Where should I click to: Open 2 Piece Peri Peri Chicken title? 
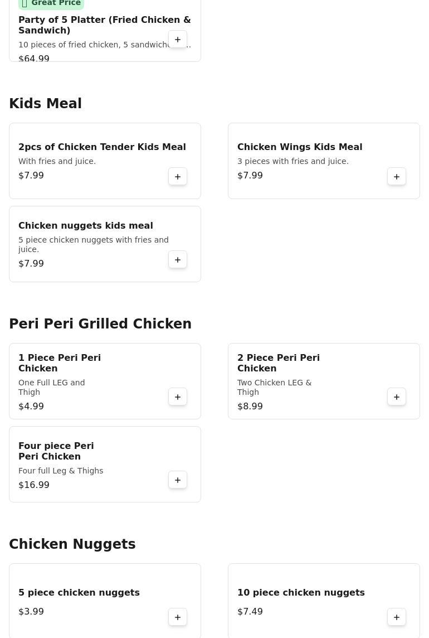coord(279,363)
